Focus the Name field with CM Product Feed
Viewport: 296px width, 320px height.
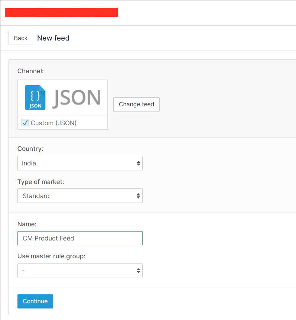(80, 238)
